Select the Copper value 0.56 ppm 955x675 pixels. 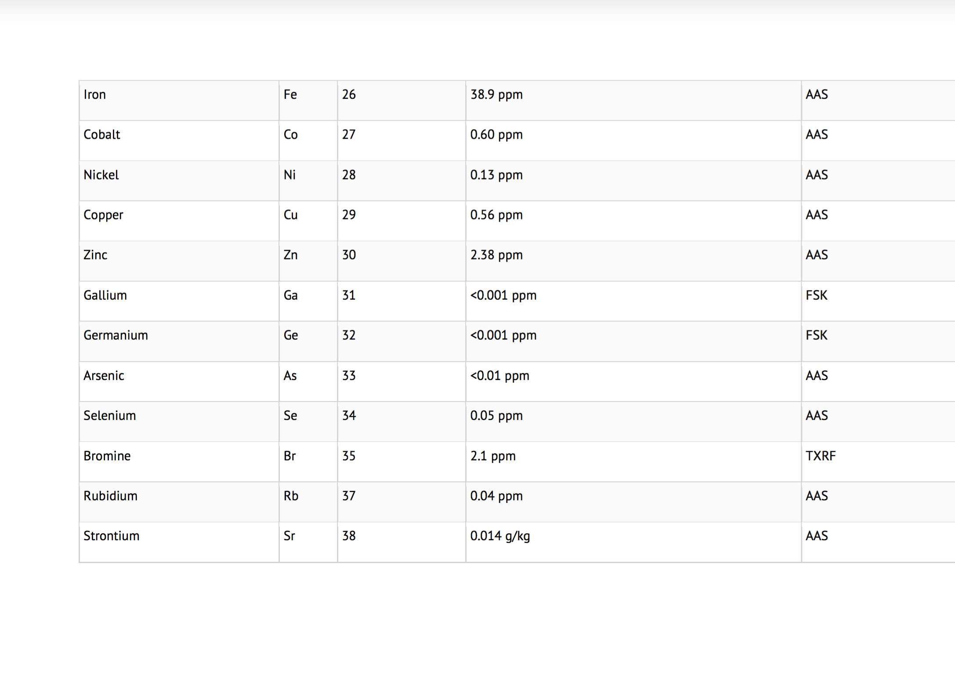tap(496, 215)
